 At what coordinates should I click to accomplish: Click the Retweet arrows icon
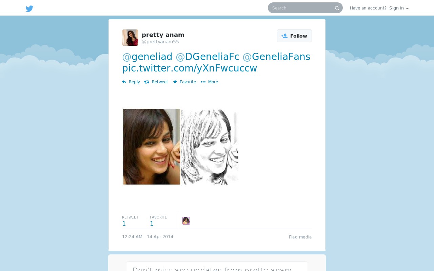coord(147,82)
